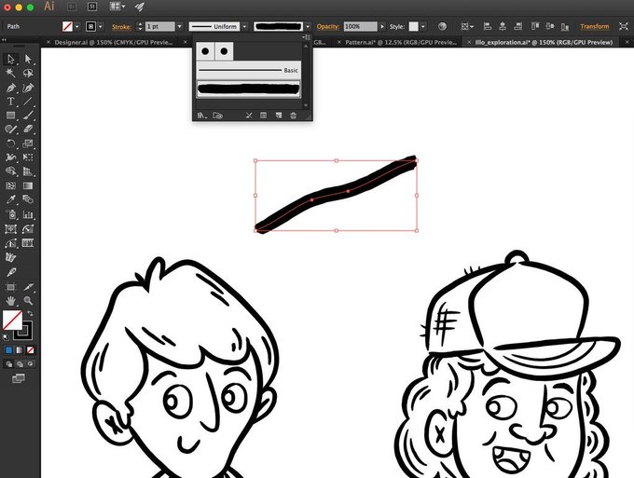Viewport: 634px width, 478px height.
Task: Open the Opacity panel link
Action: [328, 27]
